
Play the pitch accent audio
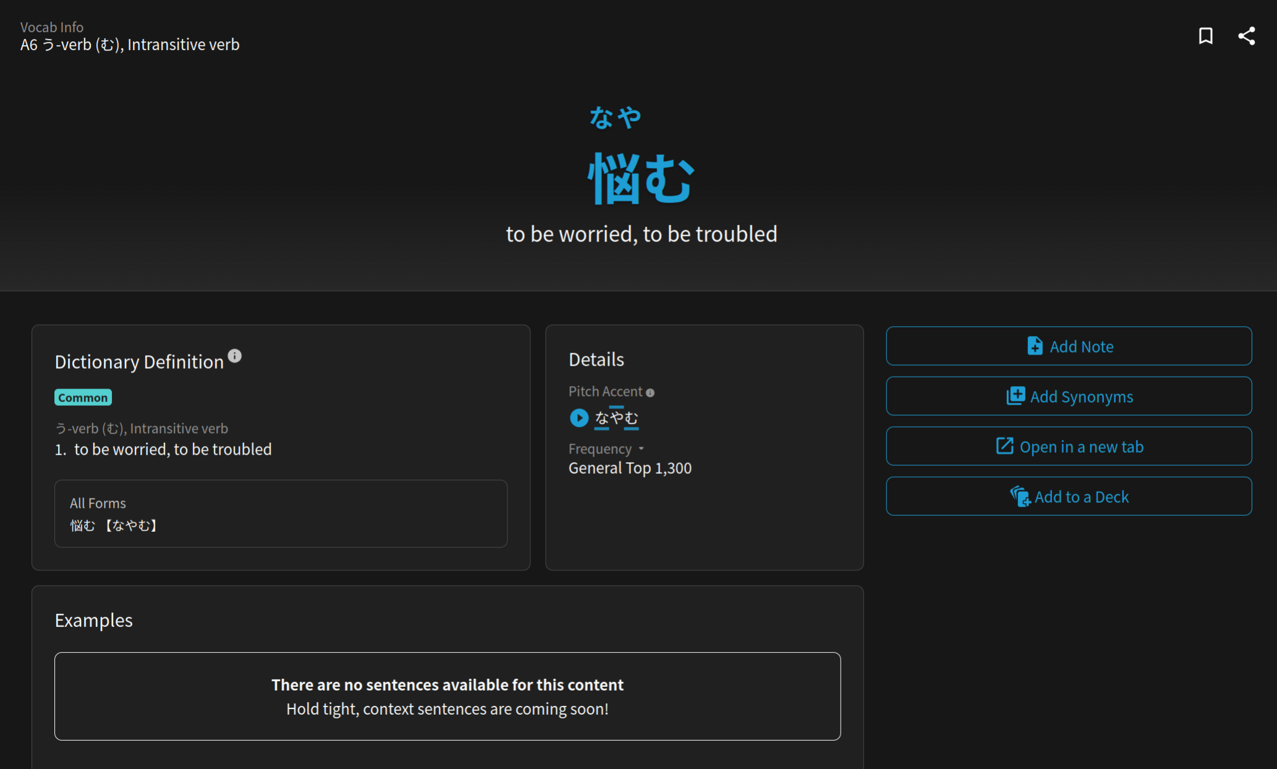(579, 418)
